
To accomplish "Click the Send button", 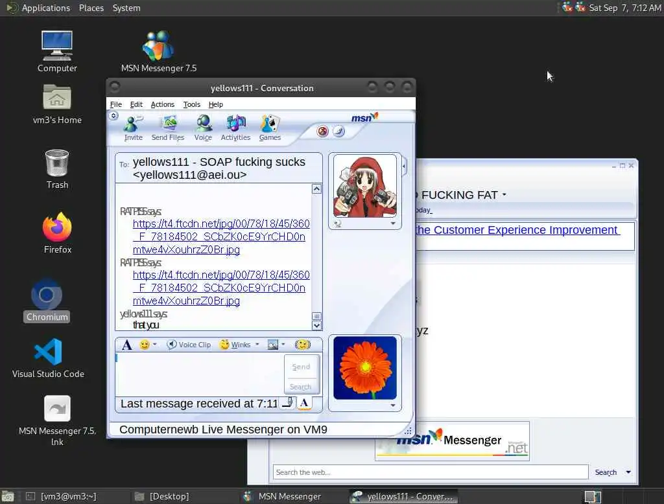I will (301, 367).
